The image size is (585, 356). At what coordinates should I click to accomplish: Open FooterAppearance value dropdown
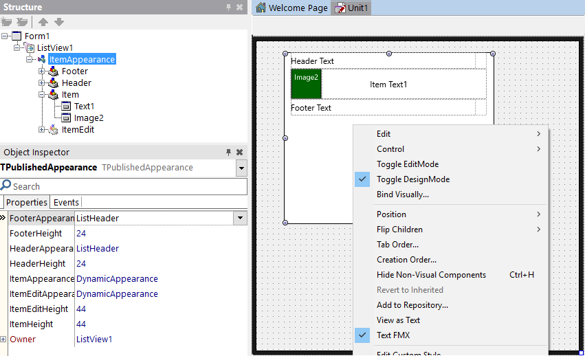241,218
